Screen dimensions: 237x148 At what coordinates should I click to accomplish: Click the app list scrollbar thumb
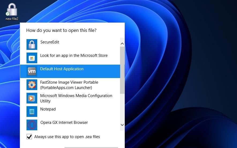point(122,70)
